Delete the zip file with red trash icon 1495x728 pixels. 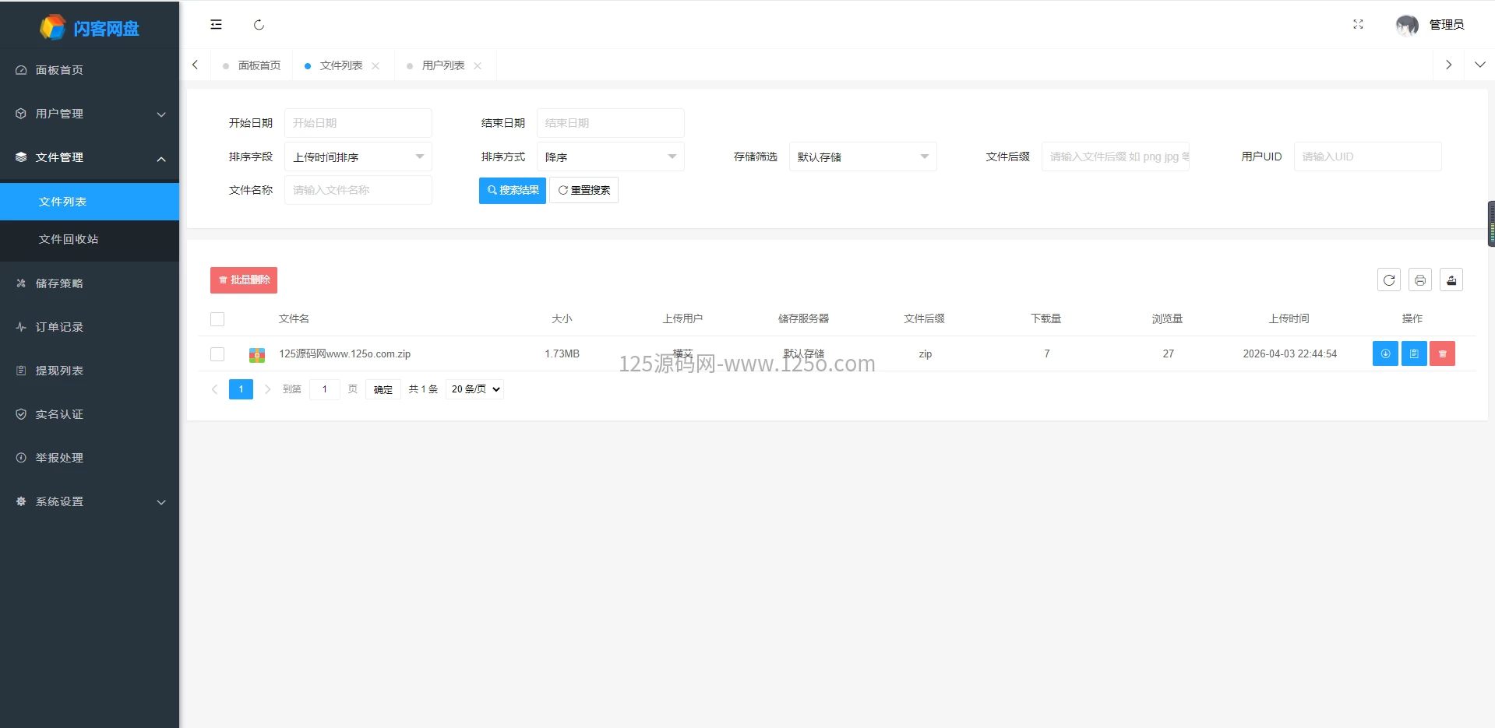click(x=1442, y=353)
